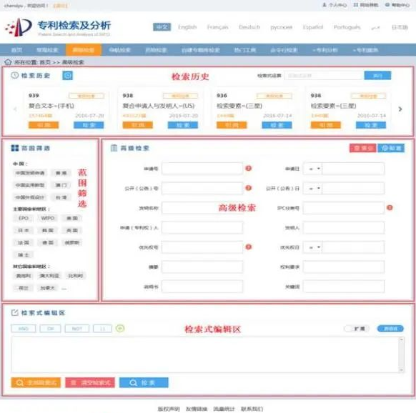Click the help icon beside IPC分类号 field

(390, 207)
